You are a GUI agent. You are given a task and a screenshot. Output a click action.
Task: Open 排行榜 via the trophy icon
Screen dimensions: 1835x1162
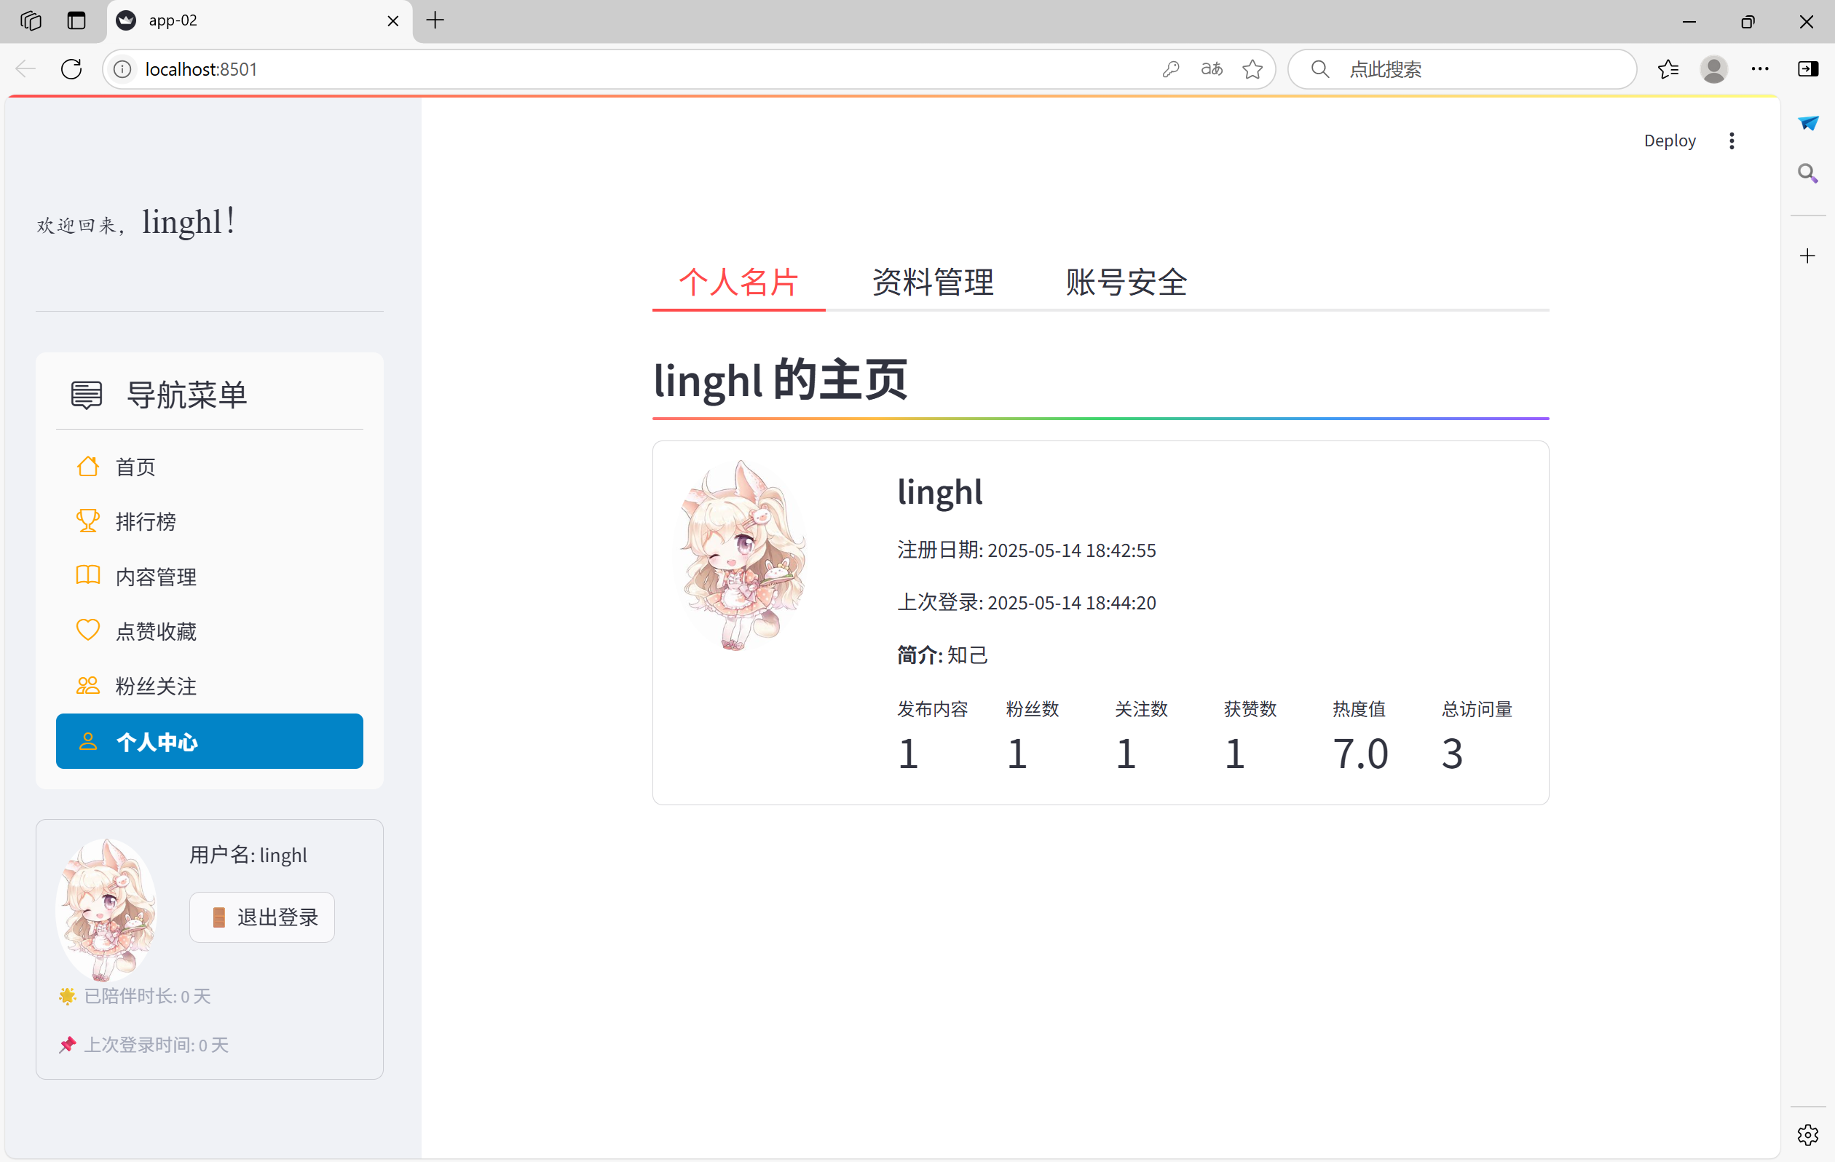point(87,521)
